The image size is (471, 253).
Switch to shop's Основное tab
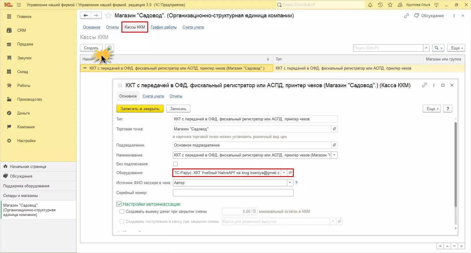click(91, 27)
